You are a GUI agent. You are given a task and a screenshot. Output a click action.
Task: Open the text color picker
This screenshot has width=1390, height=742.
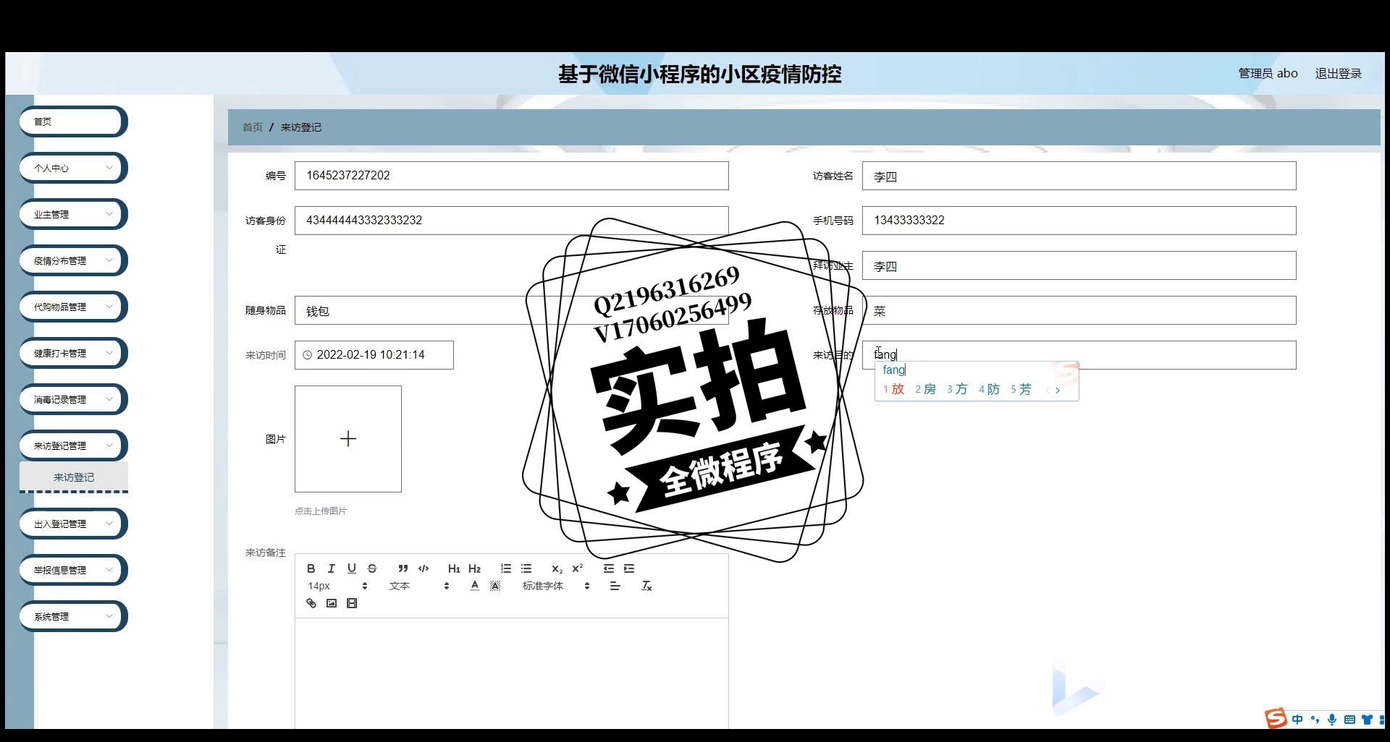(475, 586)
